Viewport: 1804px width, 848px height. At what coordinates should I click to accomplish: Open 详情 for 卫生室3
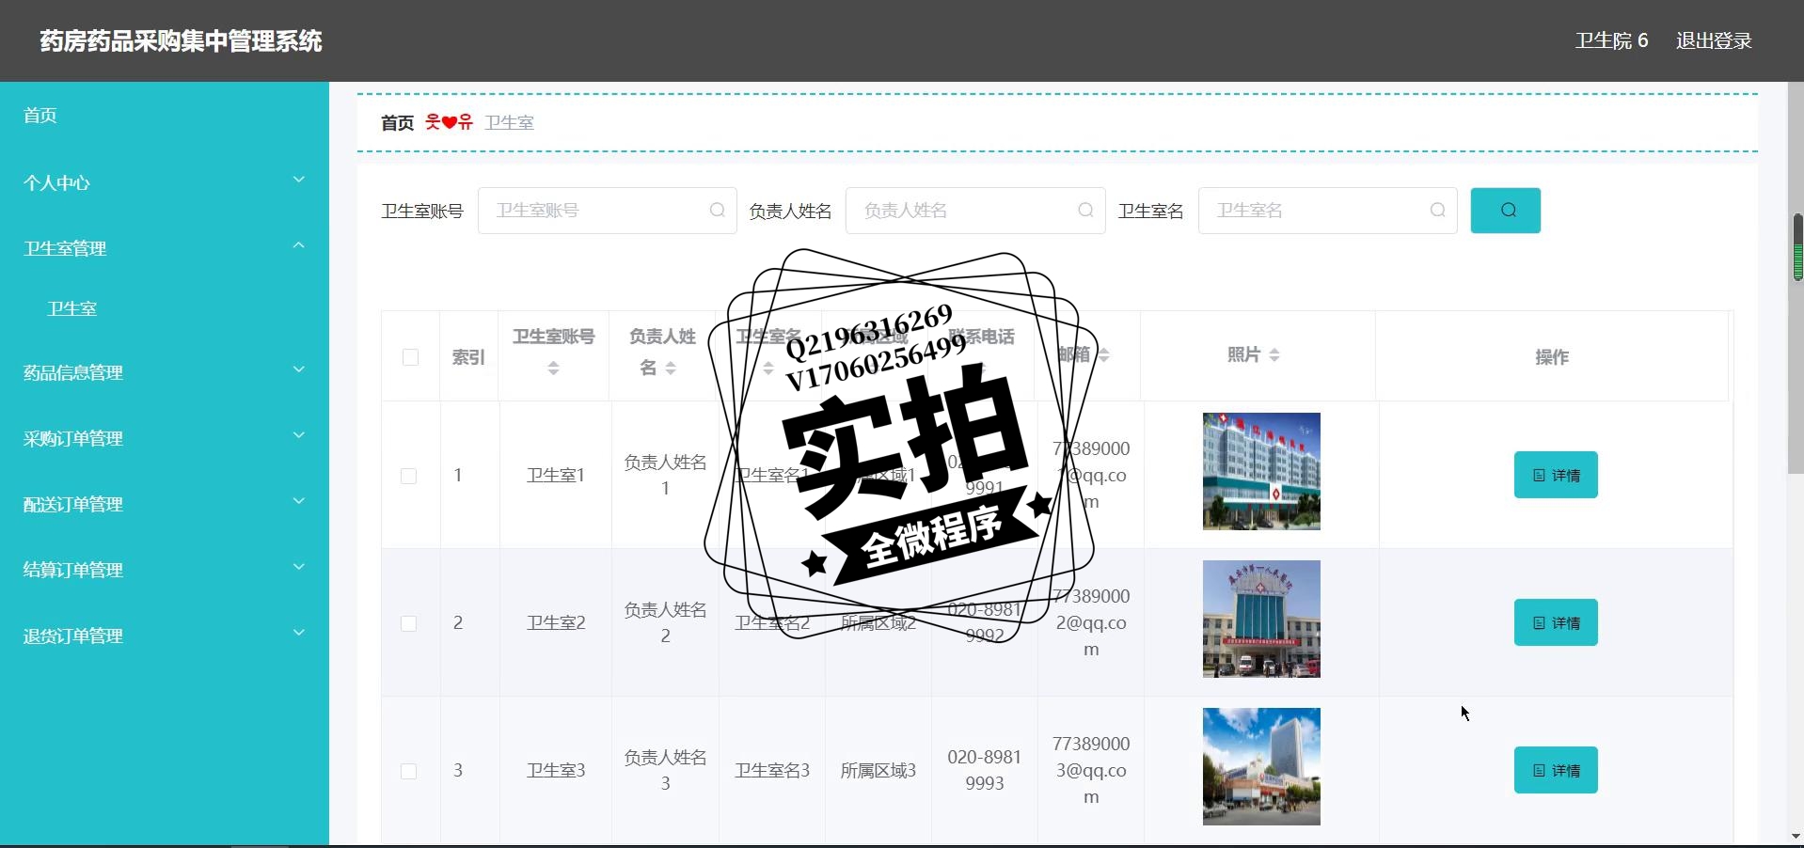point(1556,770)
